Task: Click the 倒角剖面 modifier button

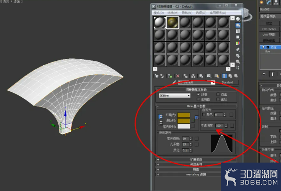Action: (269, 40)
